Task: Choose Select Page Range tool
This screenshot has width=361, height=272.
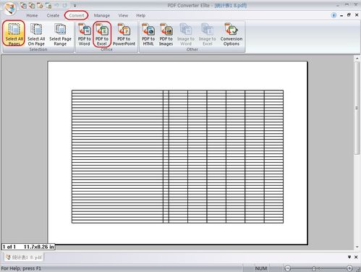Action: 60,34
